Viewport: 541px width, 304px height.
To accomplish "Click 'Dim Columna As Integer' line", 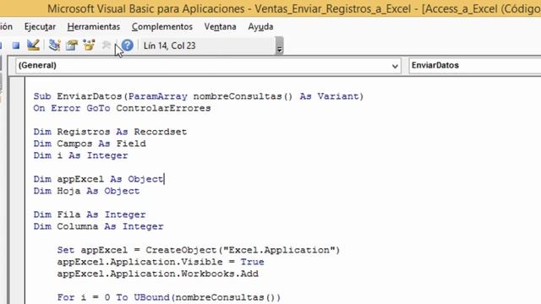I will (98, 226).
